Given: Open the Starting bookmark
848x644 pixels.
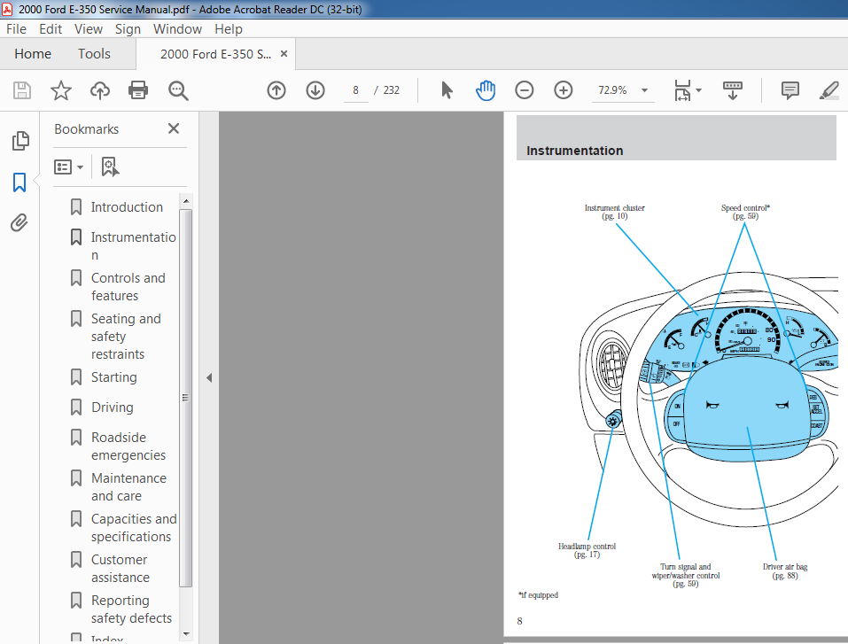Looking at the screenshot, I should (113, 376).
